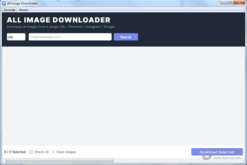This screenshot has height=165, width=247.
Task: Maximize the All Image Downloader window
Action: (x=230, y=2)
